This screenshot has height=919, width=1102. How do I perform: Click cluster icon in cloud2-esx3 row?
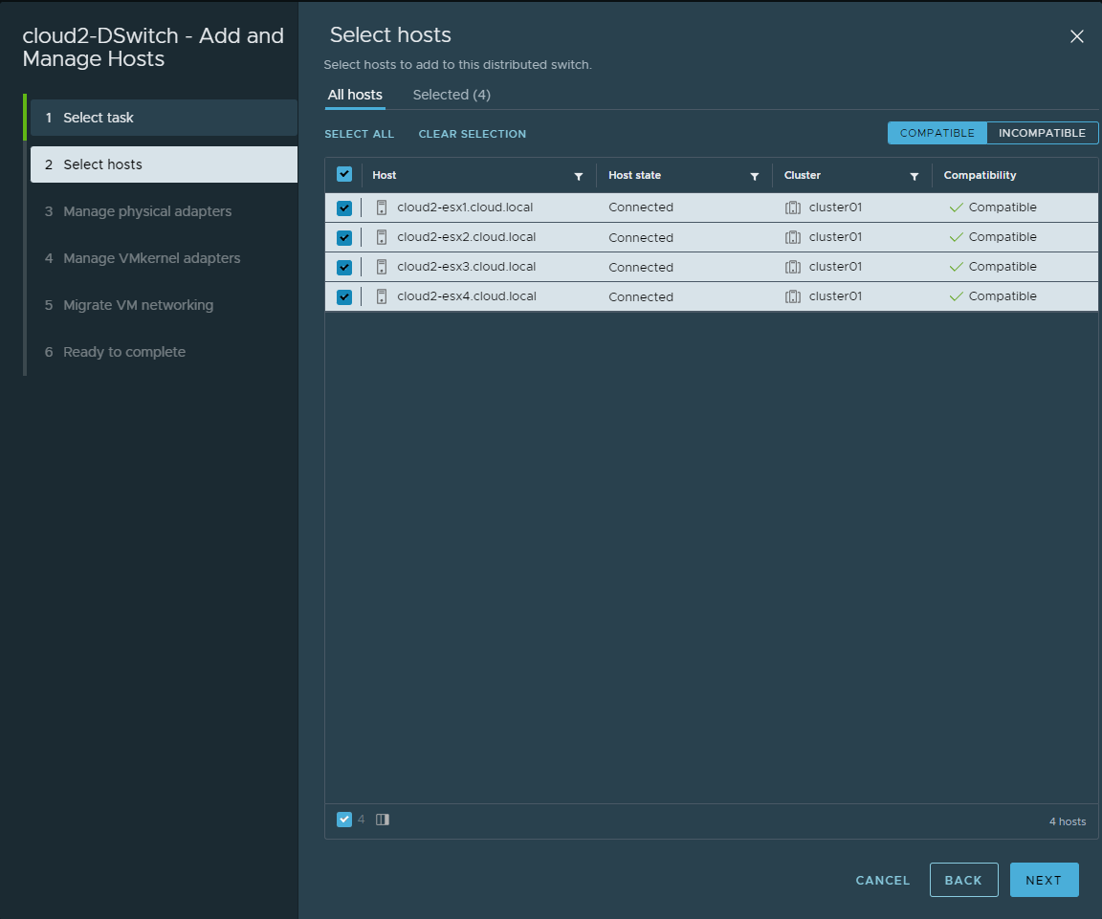coord(793,267)
